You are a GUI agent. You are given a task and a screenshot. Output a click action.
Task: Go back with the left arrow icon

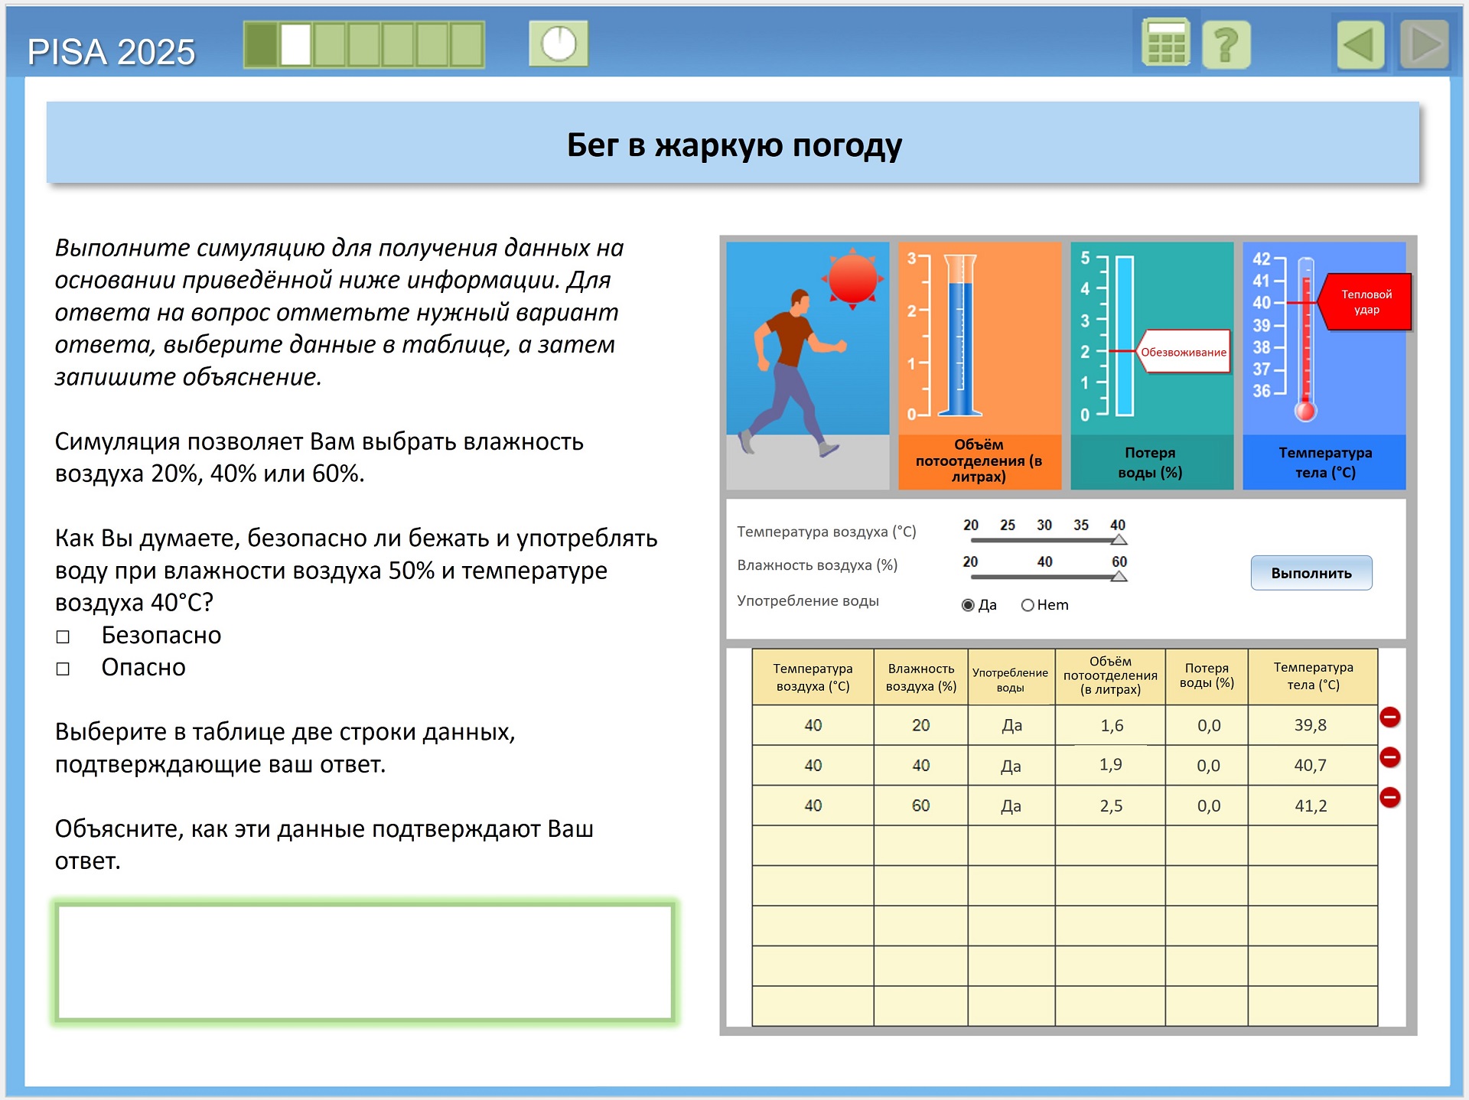tap(1360, 44)
